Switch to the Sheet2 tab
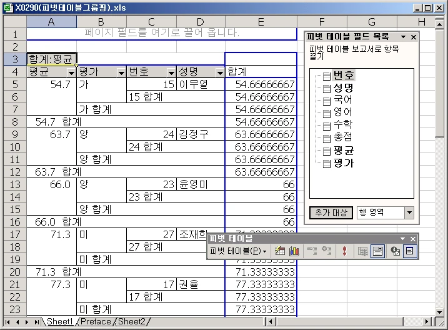Image resolution: width=448 pixels, height=330 pixels. [x=132, y=322]
